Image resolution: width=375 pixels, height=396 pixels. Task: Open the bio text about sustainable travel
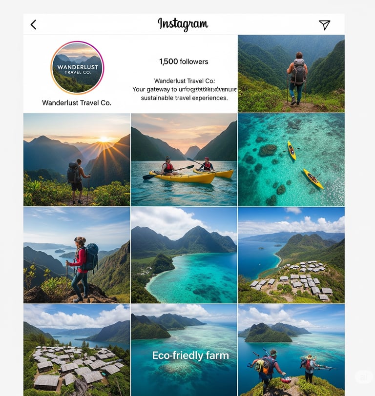point(185,89)
